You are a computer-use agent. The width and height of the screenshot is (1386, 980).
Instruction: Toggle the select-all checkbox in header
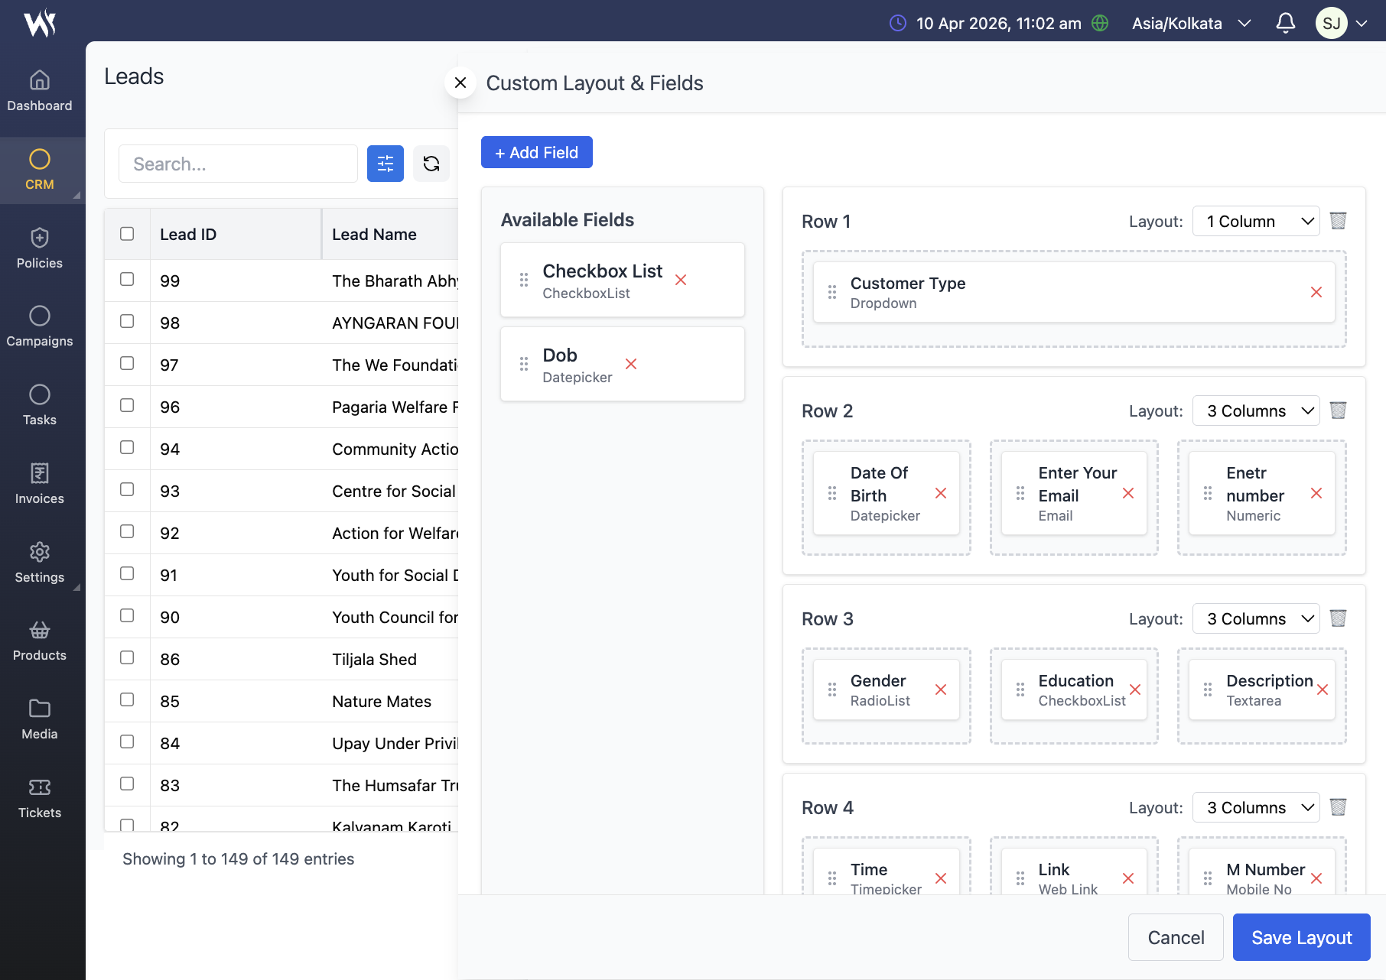click(x=127, y=234)
